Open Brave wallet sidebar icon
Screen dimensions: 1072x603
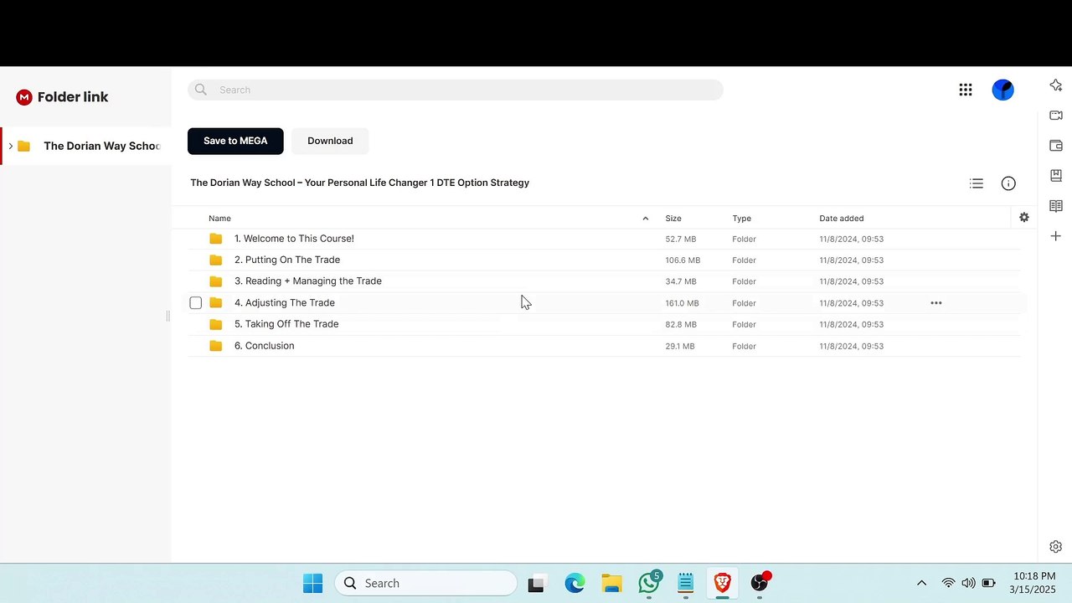[1056, 146]
